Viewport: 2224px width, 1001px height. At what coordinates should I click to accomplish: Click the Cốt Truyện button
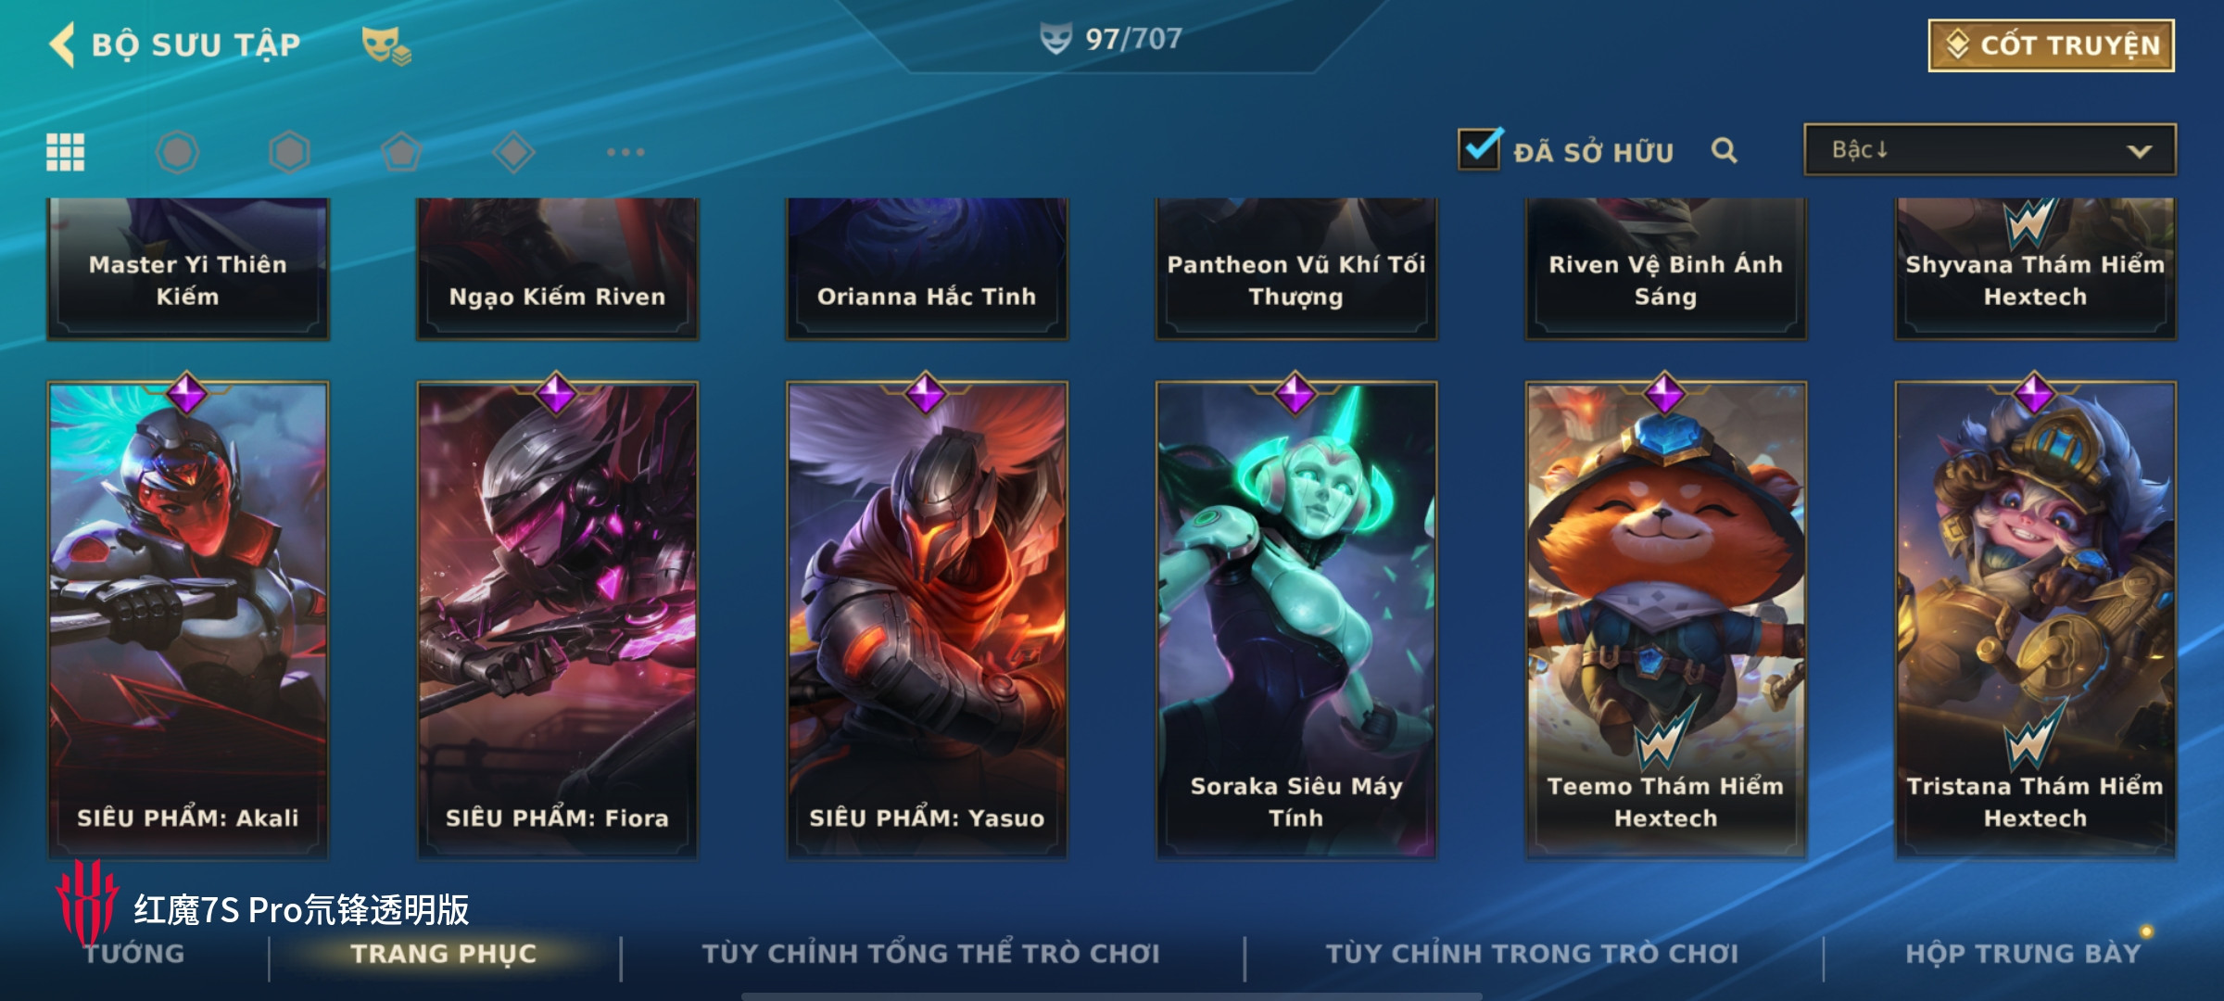click(x=2051, y=45)
